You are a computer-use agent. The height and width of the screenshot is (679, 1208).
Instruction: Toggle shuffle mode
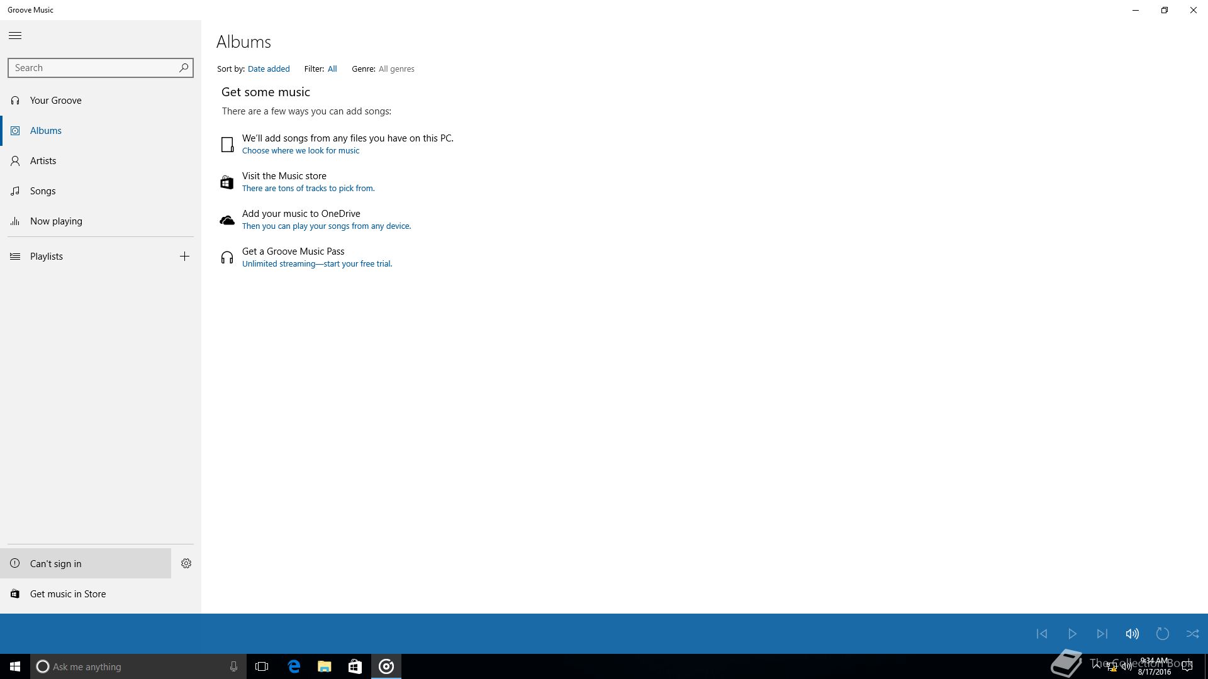[1193, 634]
